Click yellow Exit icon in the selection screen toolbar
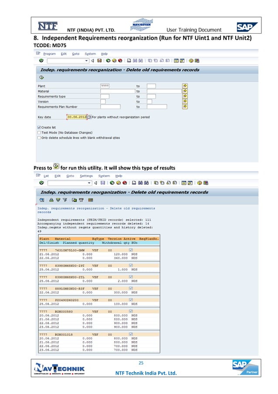Screen dimensions: 278x394 [114, 61]
